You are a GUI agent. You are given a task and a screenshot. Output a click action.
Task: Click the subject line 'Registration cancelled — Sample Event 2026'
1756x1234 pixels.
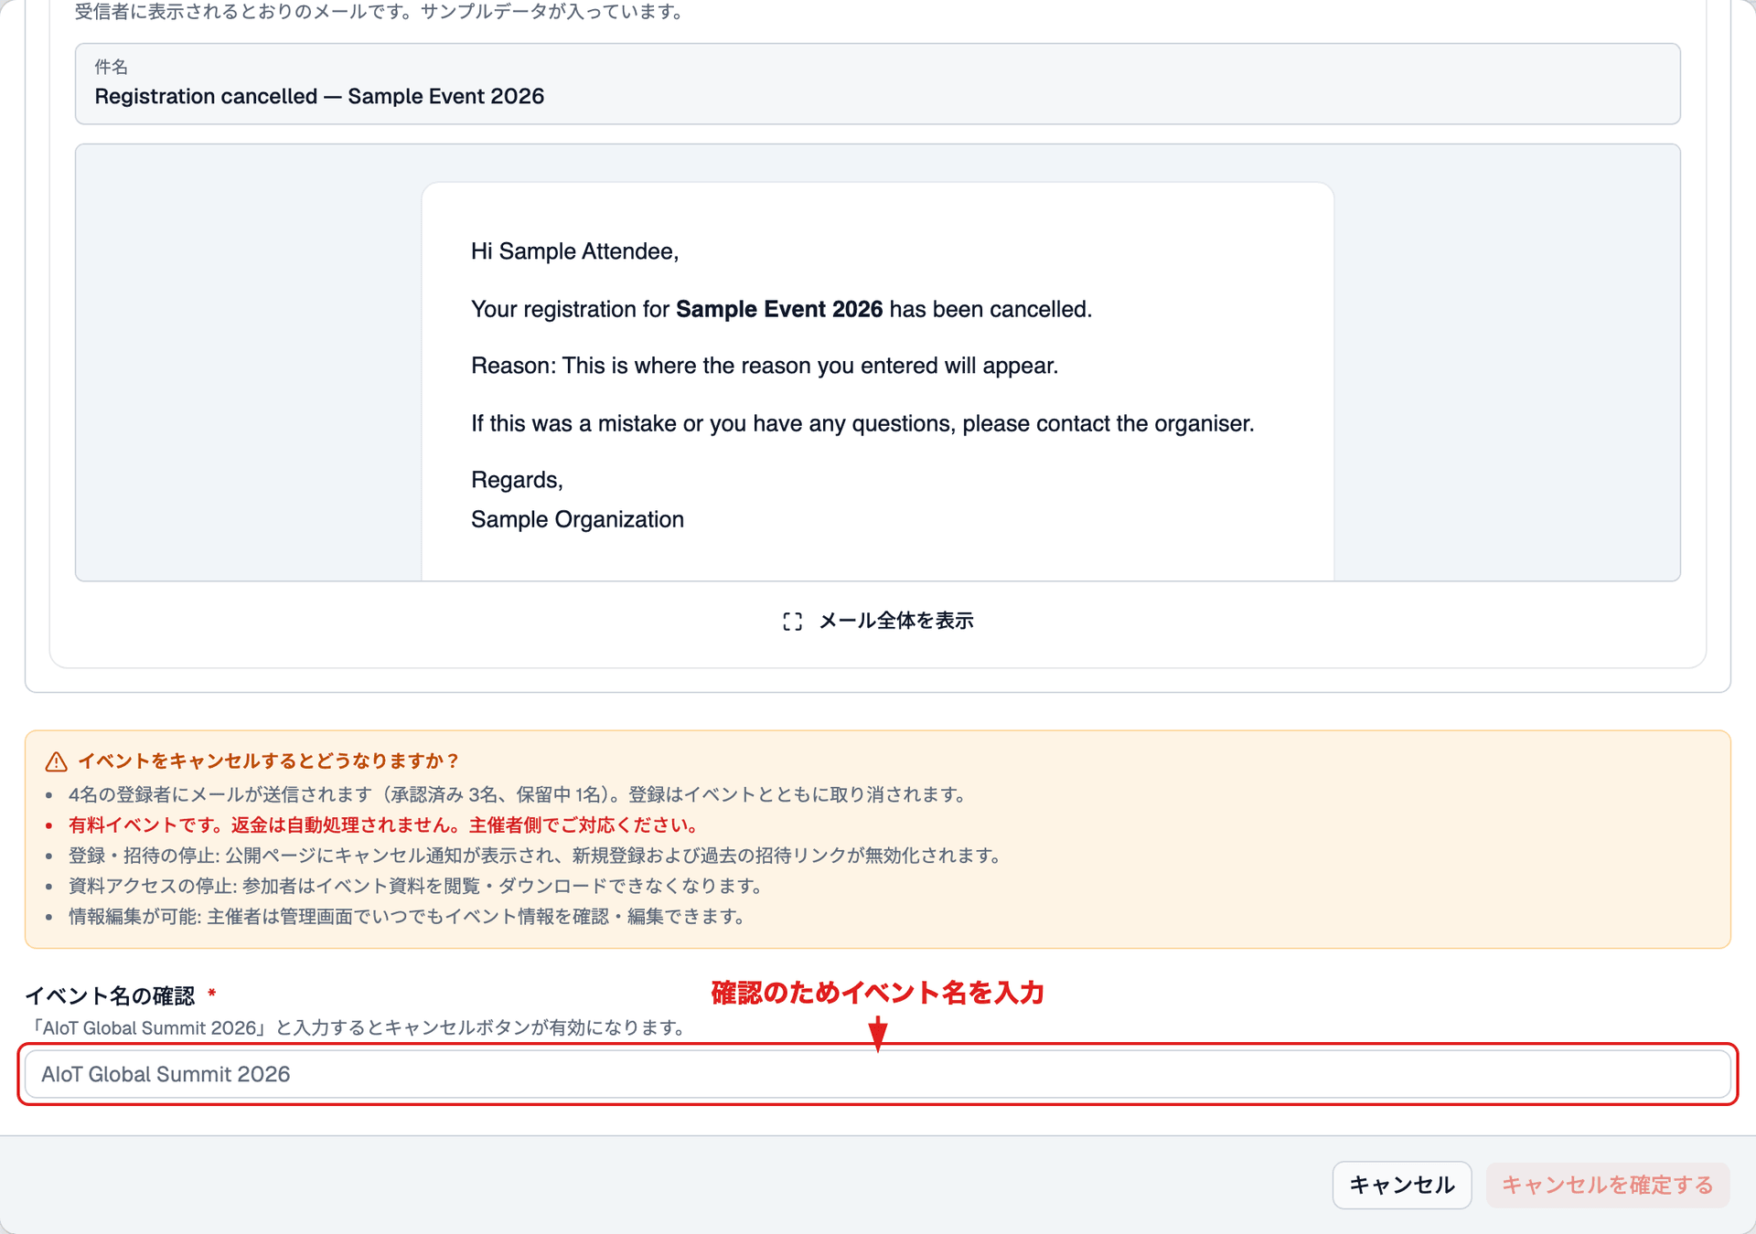coord(319,96)
